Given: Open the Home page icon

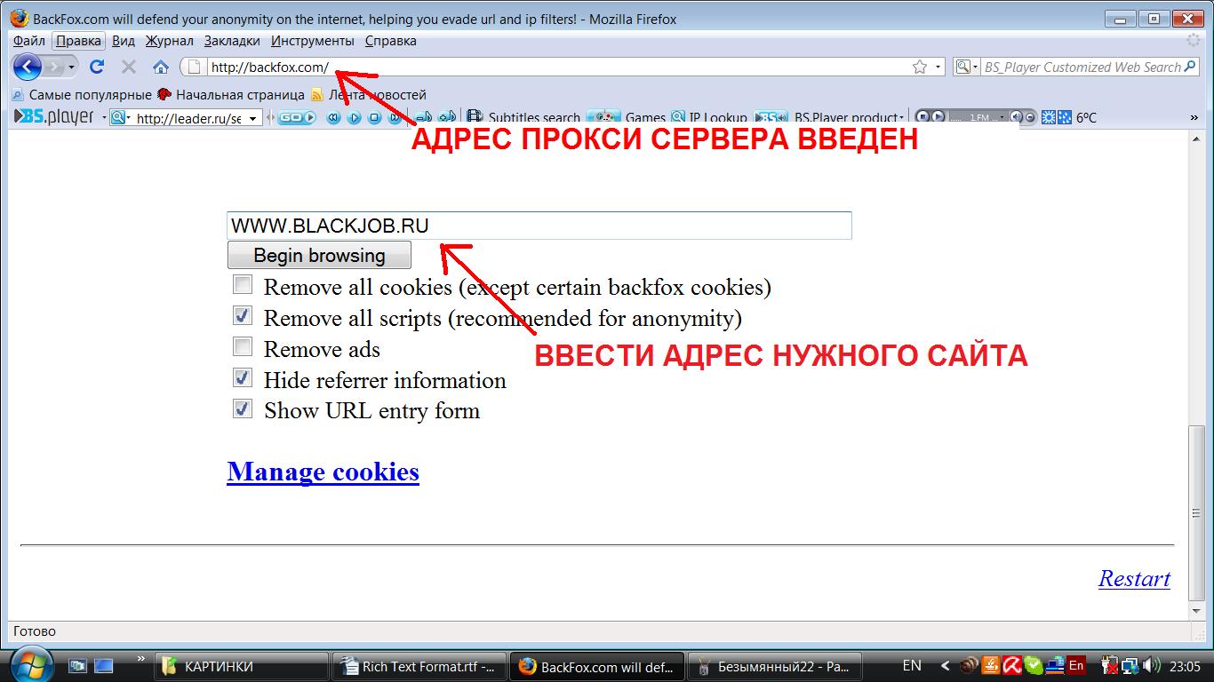Looking at the screenshot, I should [x=160, y=67].
